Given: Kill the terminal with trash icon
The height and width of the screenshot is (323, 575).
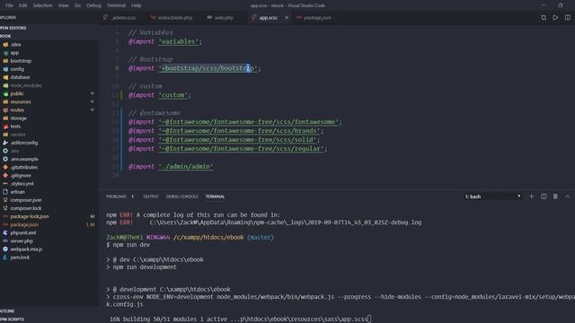Looking at the screenshot, I should click(x=555, y=196).
